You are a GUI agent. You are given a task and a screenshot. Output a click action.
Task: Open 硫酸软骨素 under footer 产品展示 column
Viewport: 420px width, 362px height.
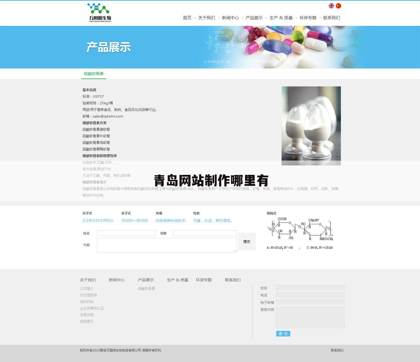[147, 289]
